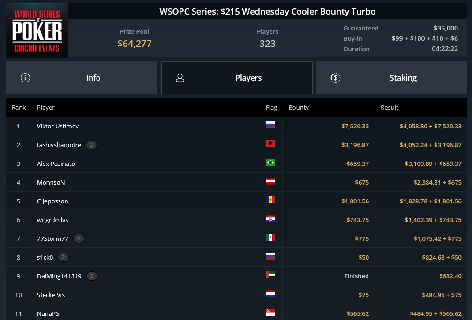Switch to the Staking tab
472x320 pixels.
[x=391, y=78]
